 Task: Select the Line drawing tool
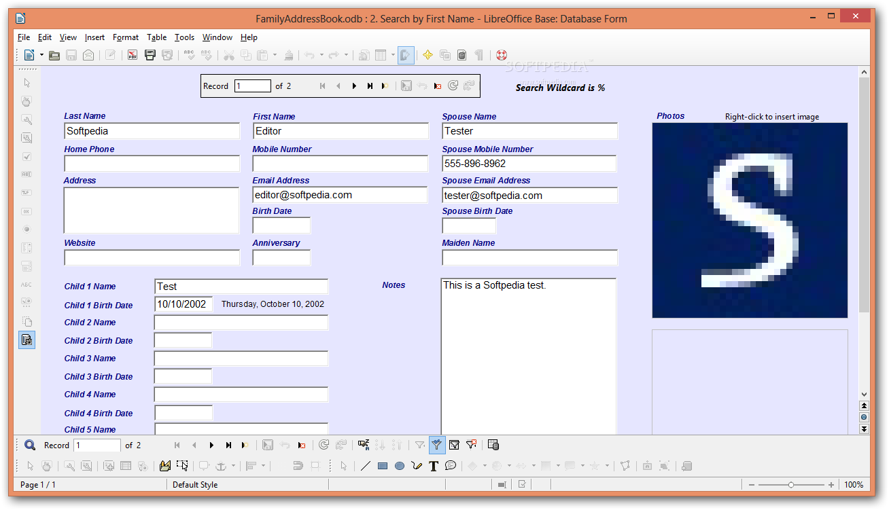[x=365, y=466]
